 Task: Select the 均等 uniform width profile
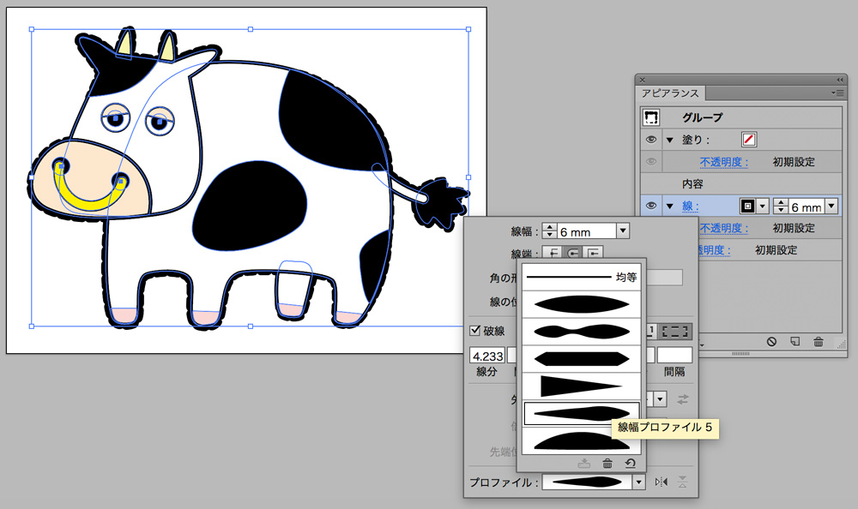click(x=582, y=277)
